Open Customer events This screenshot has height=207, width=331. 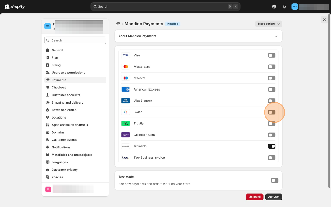tap(75, 140)
